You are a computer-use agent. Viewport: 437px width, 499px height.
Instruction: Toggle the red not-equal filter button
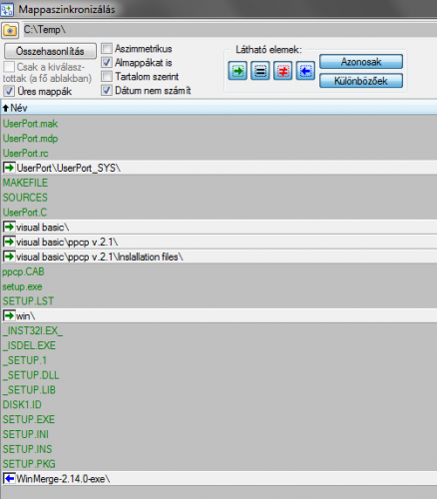coord(282,71)
